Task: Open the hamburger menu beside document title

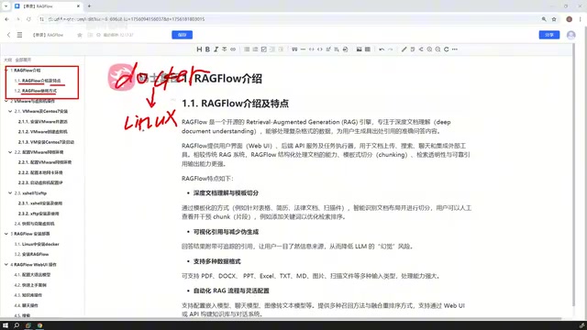Action: (19, 35)
